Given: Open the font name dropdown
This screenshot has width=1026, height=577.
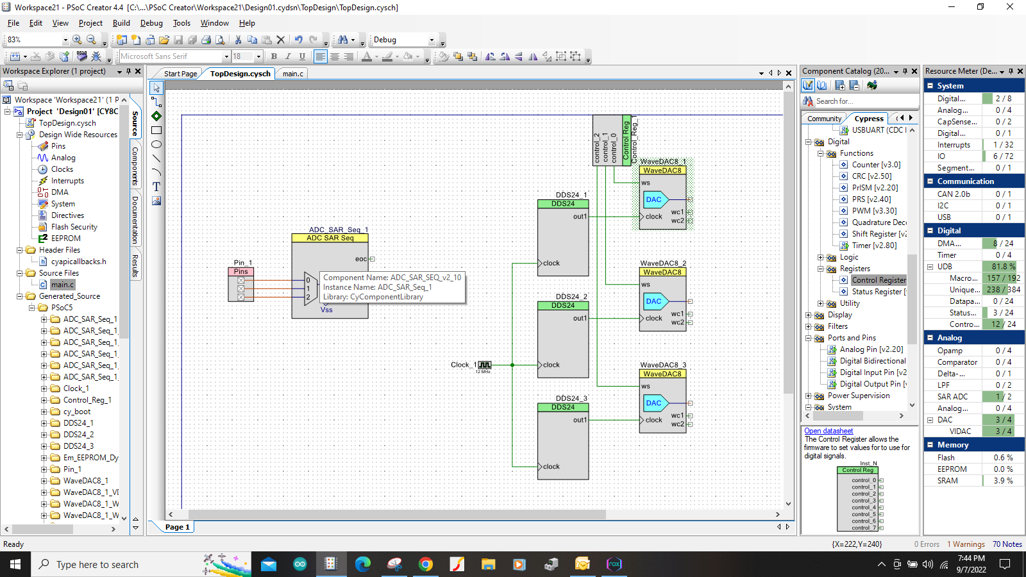Looking at the screenshot, I should click(226, 56).
